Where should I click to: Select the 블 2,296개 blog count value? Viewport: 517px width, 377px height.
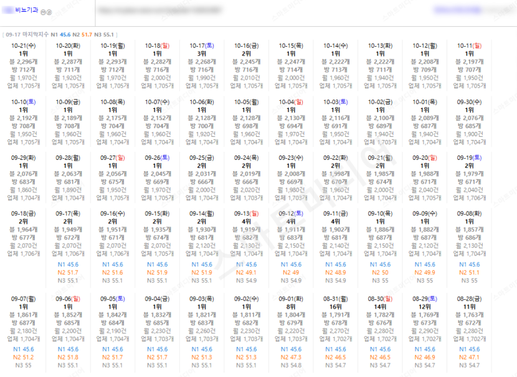pos(24,62)
